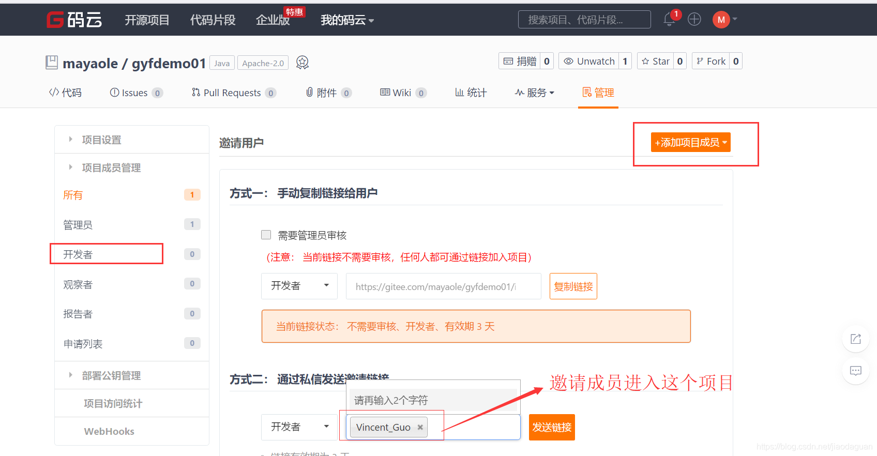Click the repository book icon beside mayaole
Image resolution: width=877 pixels, height=456 pixels.
click(x=52, y=63)
